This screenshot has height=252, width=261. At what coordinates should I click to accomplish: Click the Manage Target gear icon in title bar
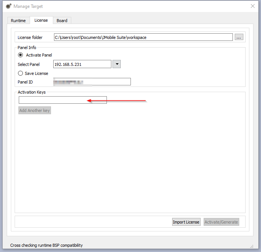[8, 6]
